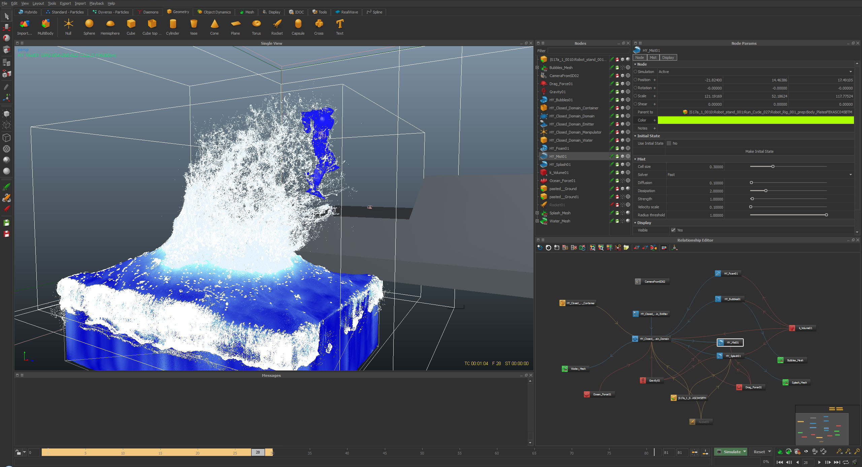Add a Text object

point(339,24)
